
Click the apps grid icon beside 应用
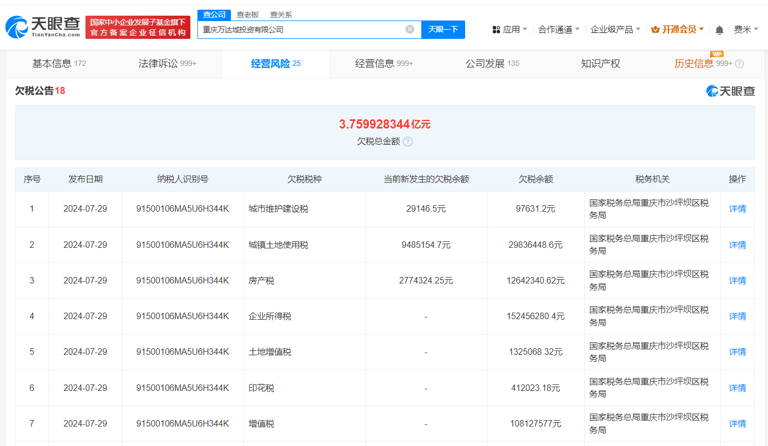pos(496,29)
